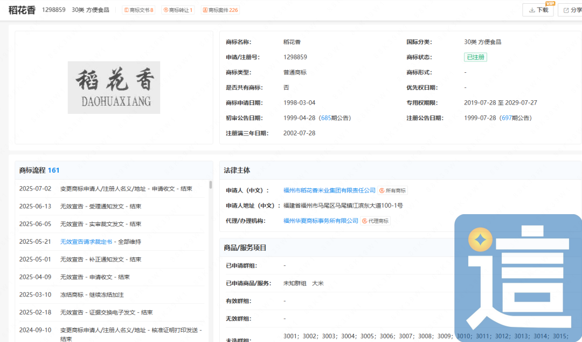This screenshot has width=582, height=342.
Task: Open the 685 期公告 link
Action: coord(326,118)
